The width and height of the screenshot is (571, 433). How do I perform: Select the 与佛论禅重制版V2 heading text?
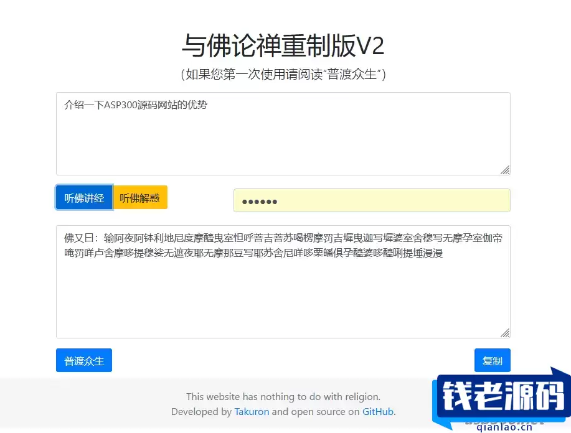coord(283,46)
